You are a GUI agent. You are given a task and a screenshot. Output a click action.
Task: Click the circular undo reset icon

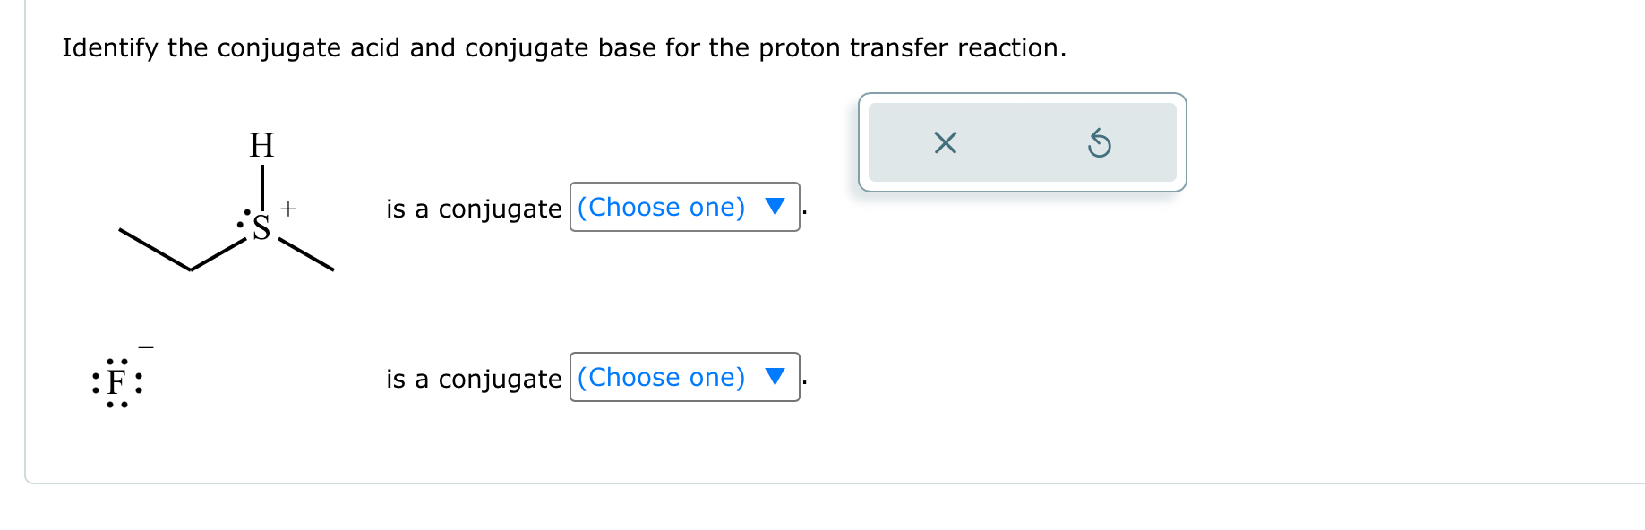[x=1099, y=142]
